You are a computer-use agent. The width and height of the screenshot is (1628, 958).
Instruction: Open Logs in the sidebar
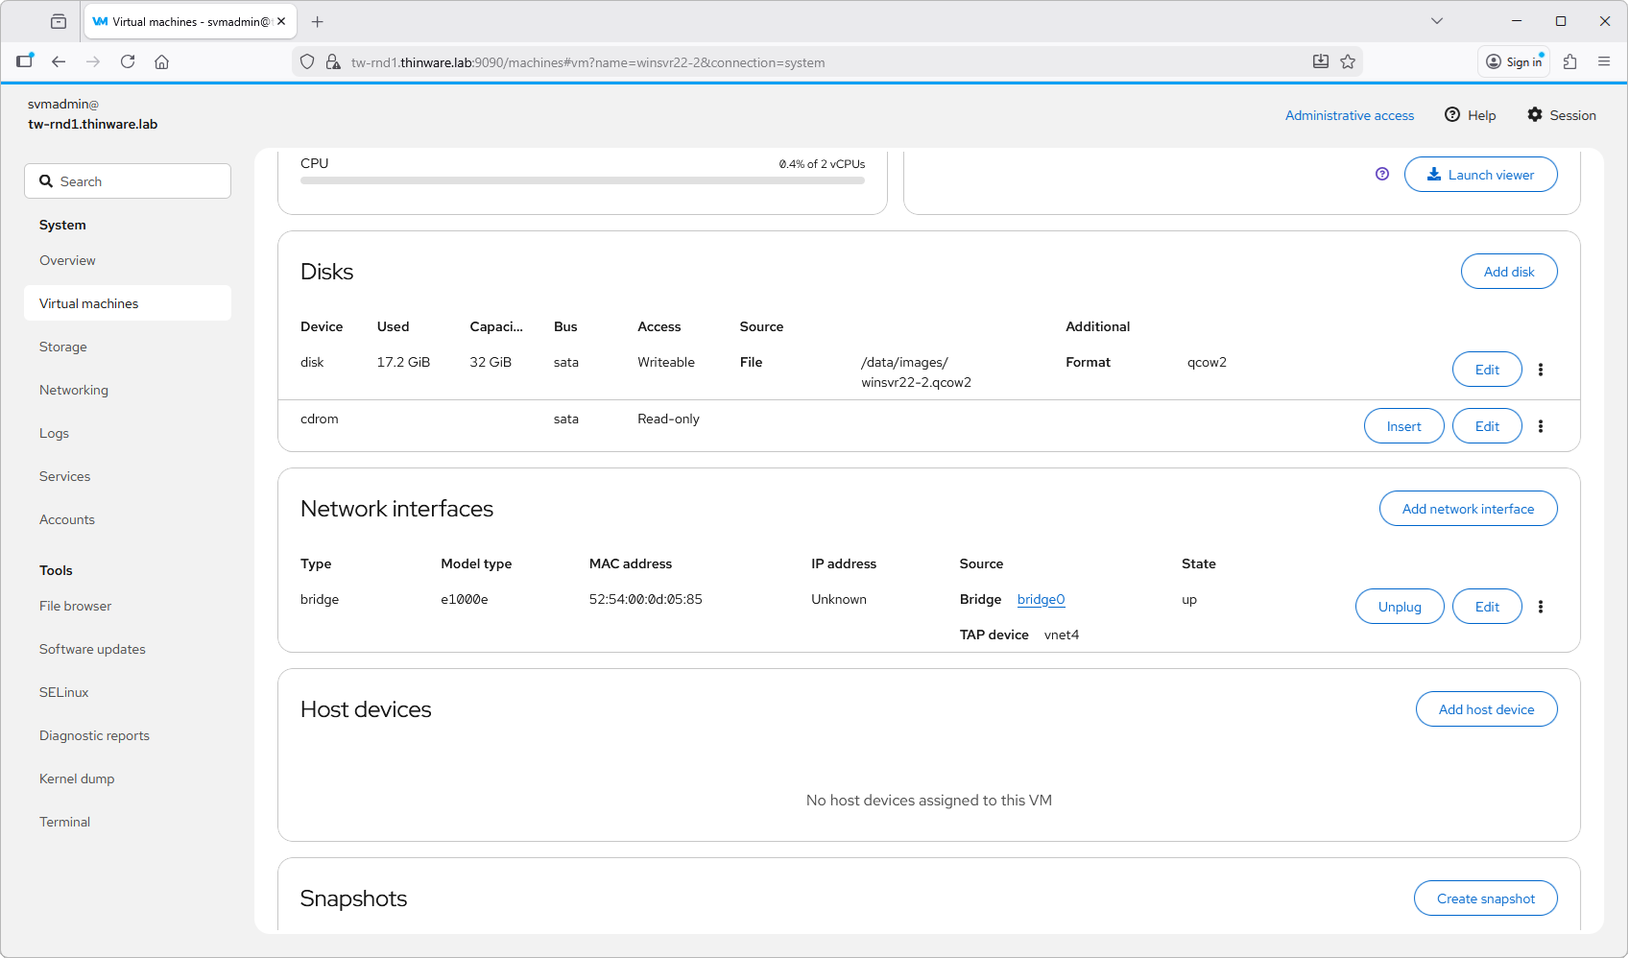128,433
